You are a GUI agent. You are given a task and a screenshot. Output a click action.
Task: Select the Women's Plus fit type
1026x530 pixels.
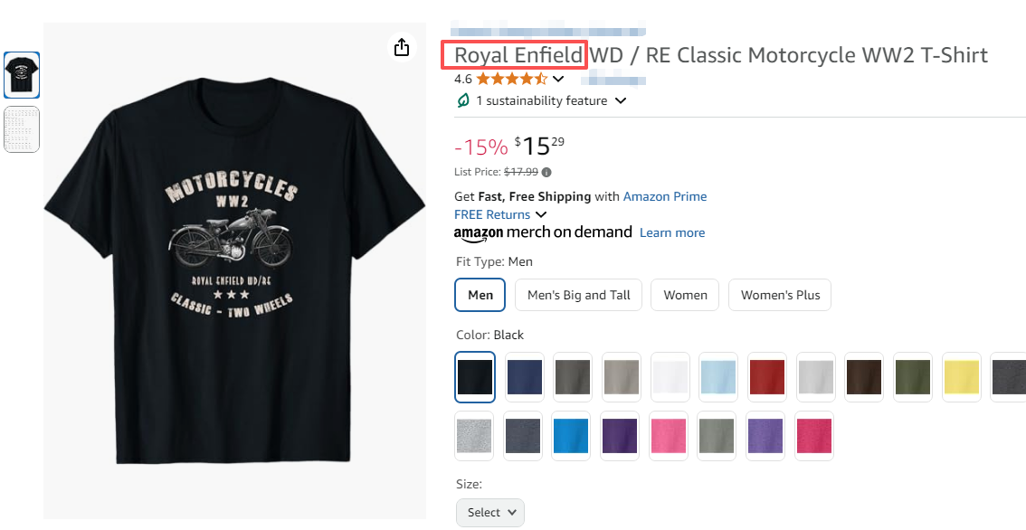point(780,295)
